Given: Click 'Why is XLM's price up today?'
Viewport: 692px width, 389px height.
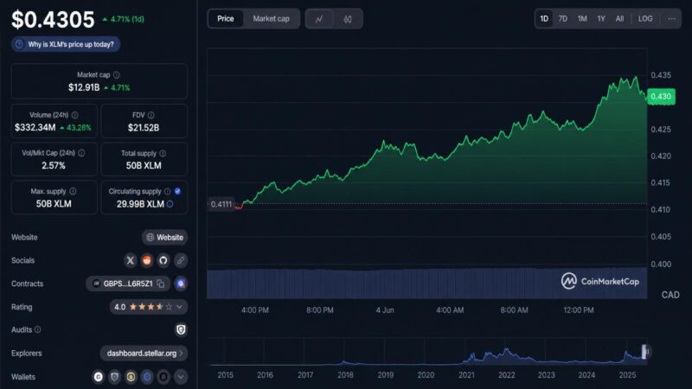Looking at the screenshot, I should [x=66, y=44].
